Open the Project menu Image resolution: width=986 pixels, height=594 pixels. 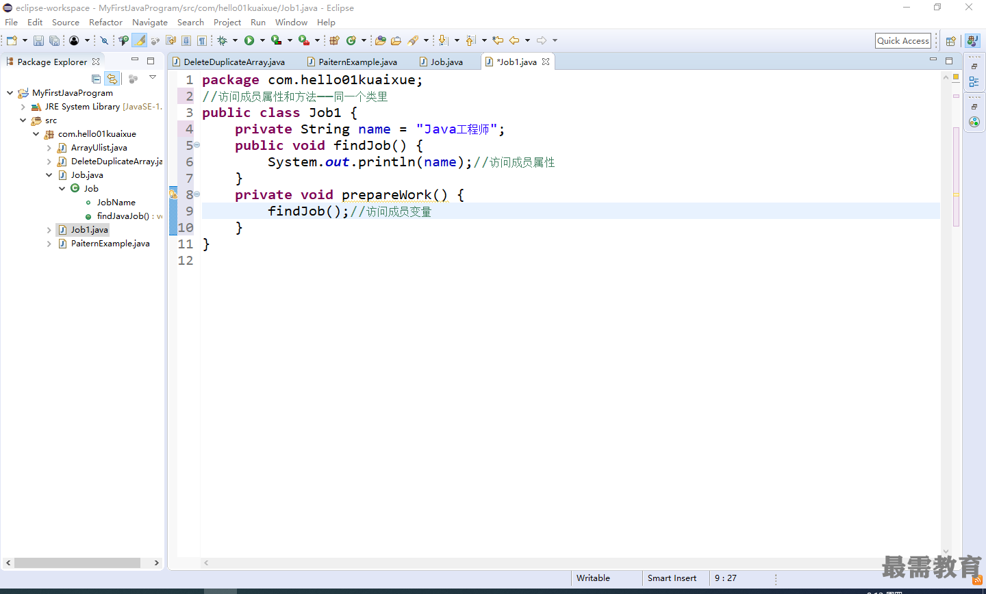tap(227, 22)
